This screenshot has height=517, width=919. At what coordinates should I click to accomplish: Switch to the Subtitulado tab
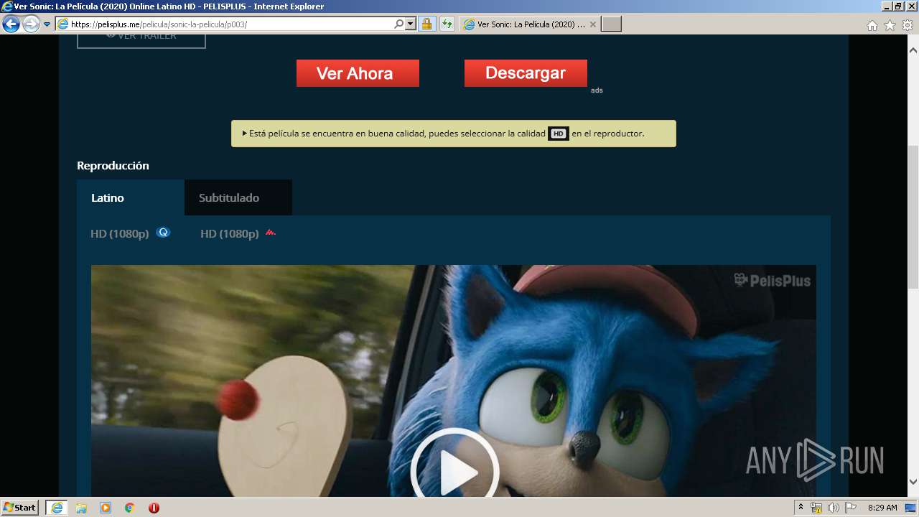pos(238,197)
